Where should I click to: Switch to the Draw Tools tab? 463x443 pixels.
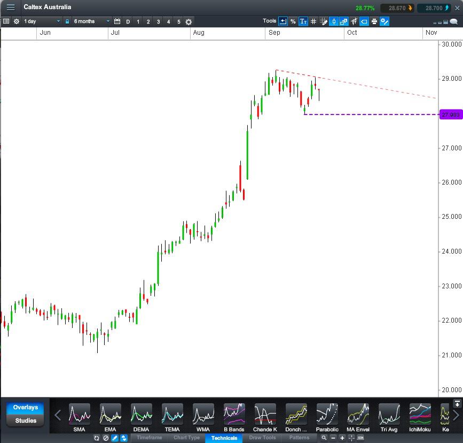click(x=262, y=438)
